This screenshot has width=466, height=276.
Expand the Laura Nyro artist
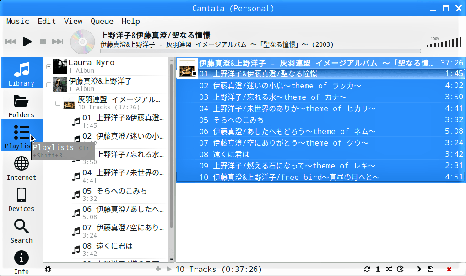click(49, 66)
